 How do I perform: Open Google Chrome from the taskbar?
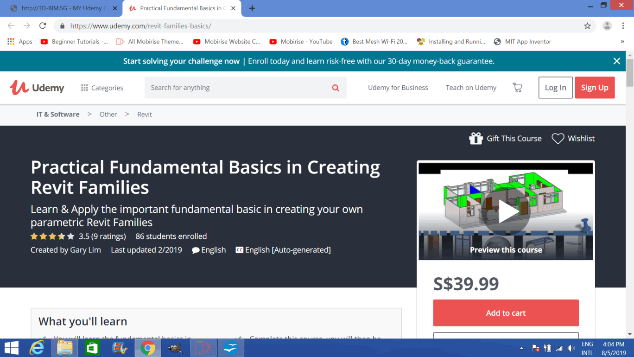[148, 348]
